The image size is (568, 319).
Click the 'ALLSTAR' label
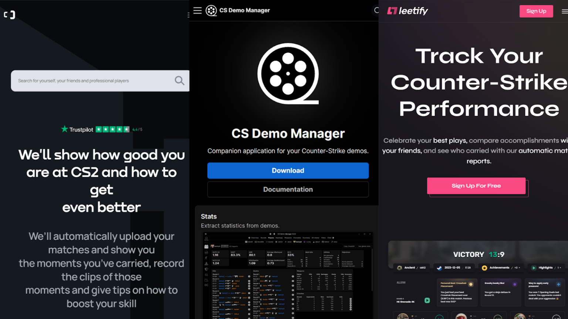pyautogui.click(x=401, y=282)
